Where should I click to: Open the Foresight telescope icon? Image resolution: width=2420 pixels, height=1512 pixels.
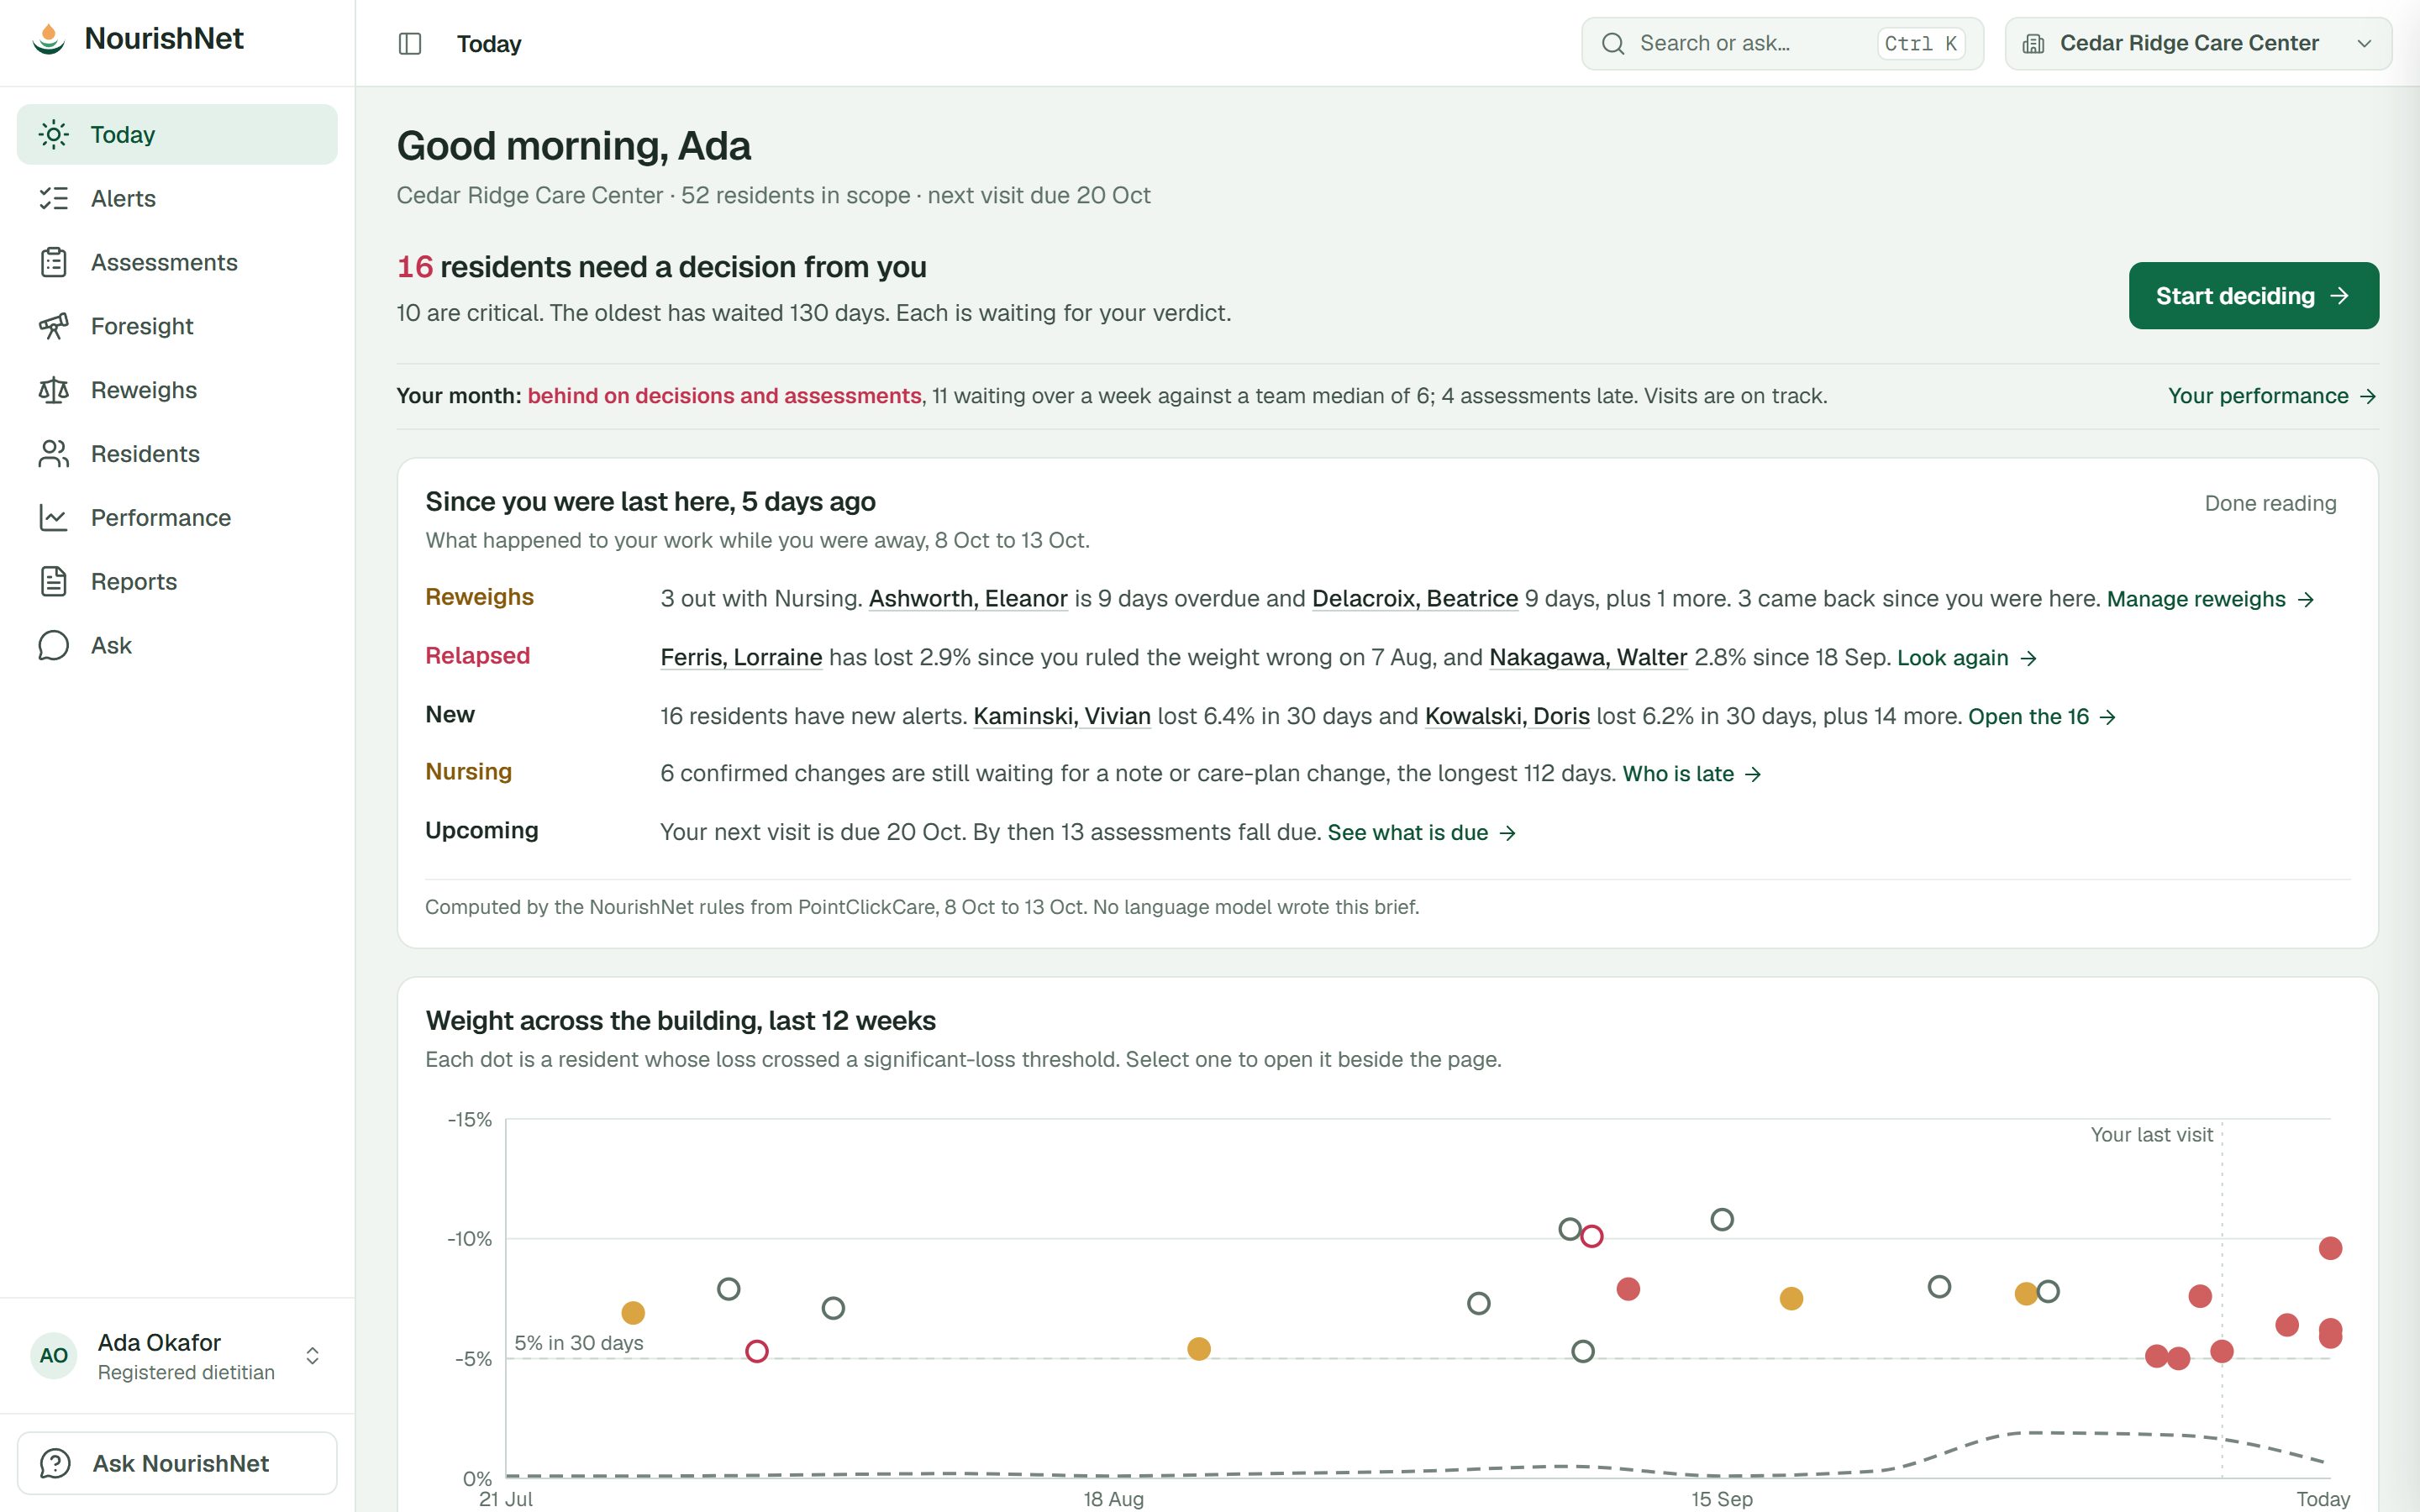tap(54, 326)
